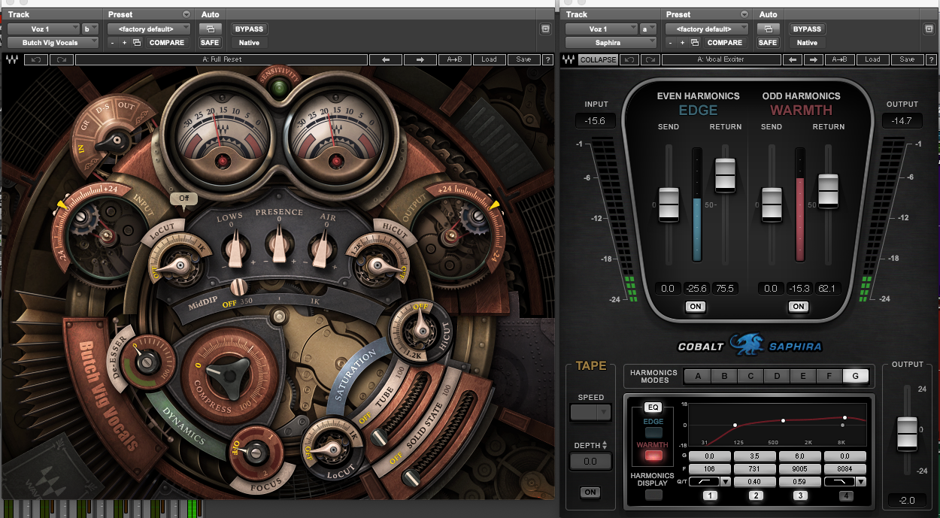
Task: Select Harmonics Mode C
Action: tap(750, 377)
